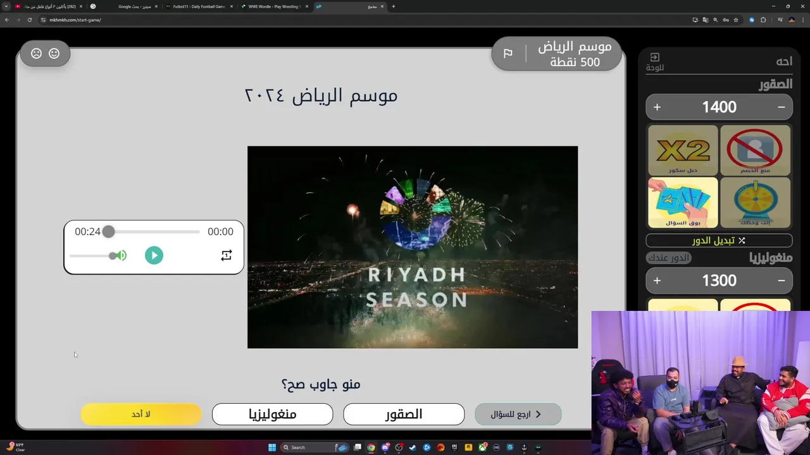Viewport: 810px width, 455px height.
Task: Increase منغوليزيا score with plus button
Action: point(657,281)
